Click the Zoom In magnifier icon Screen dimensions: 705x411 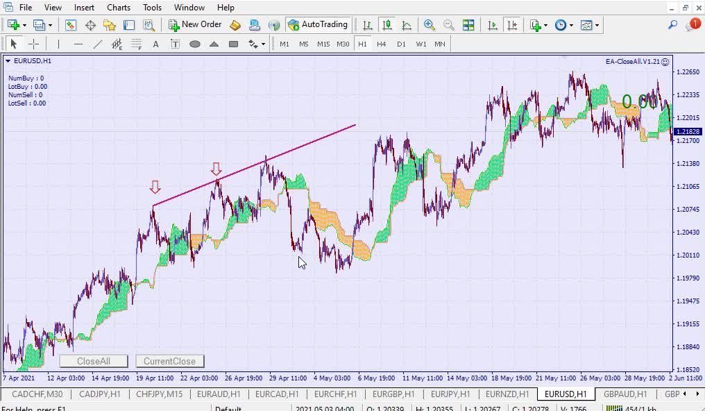(x=430, y=25)
